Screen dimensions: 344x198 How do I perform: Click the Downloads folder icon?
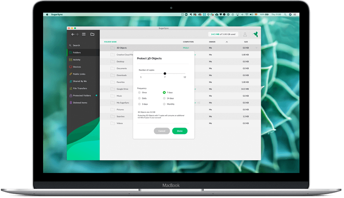coord(113,75)
